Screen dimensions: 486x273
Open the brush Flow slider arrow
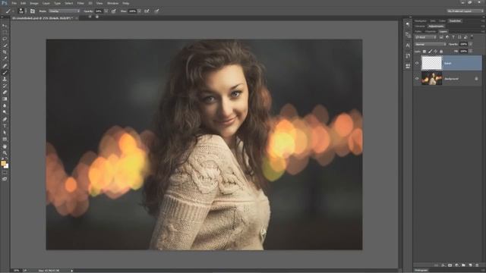[x=139, y=11]
